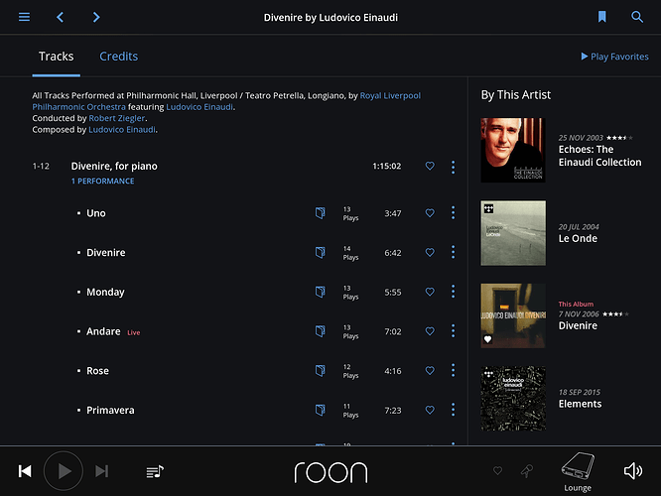
Task: Favorite current track in footer bar
Action: coord(498,470)
